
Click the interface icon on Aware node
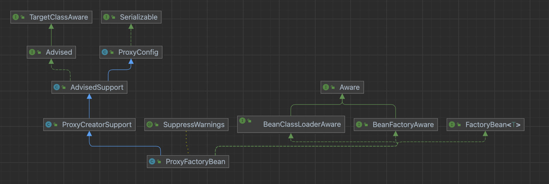point(326,87)
